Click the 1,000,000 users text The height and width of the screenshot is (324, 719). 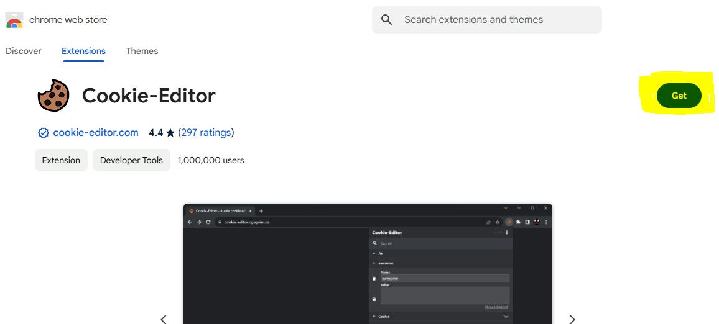(x=211, y=160)
